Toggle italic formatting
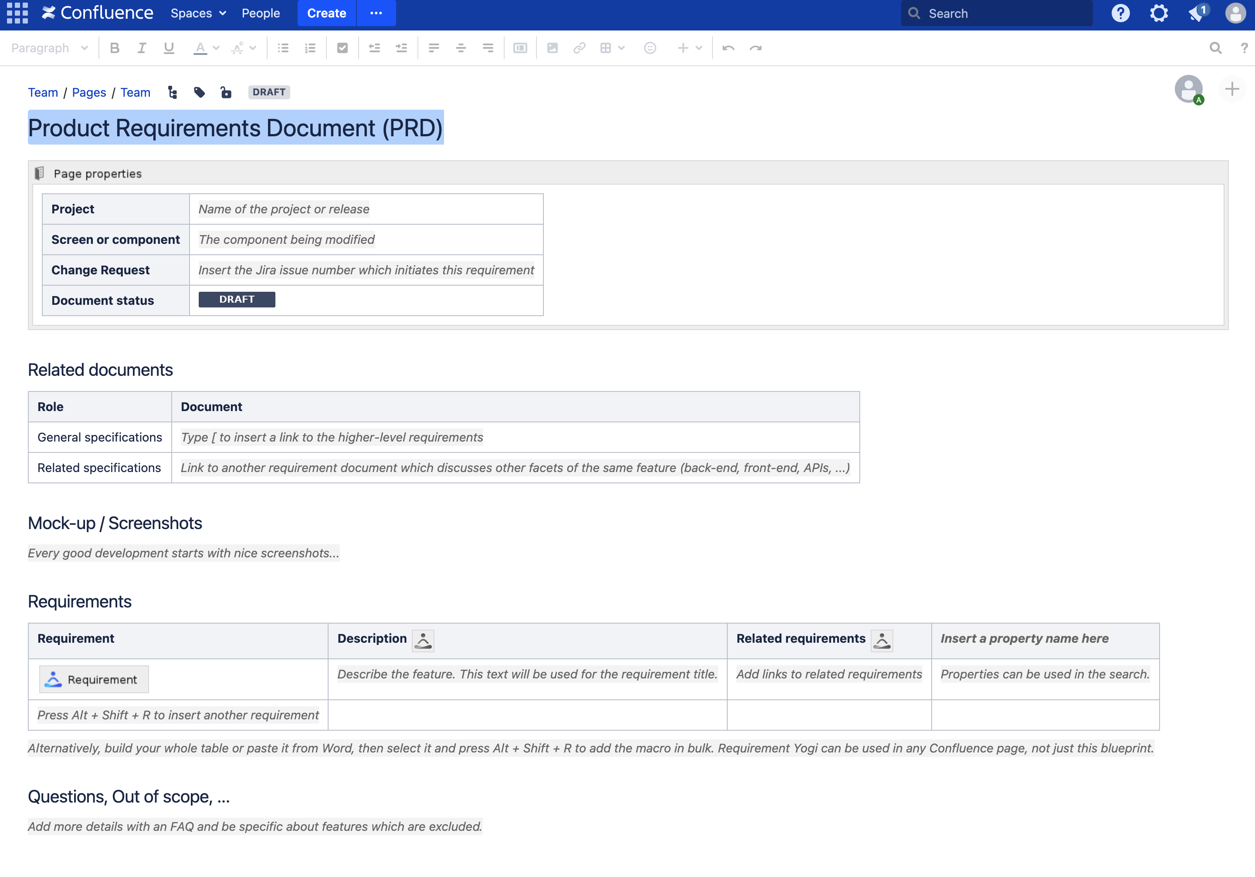1255x877 pixels. (x=142, y=48)
